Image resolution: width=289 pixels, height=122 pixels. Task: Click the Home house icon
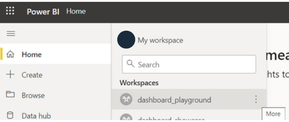[10, 54]
